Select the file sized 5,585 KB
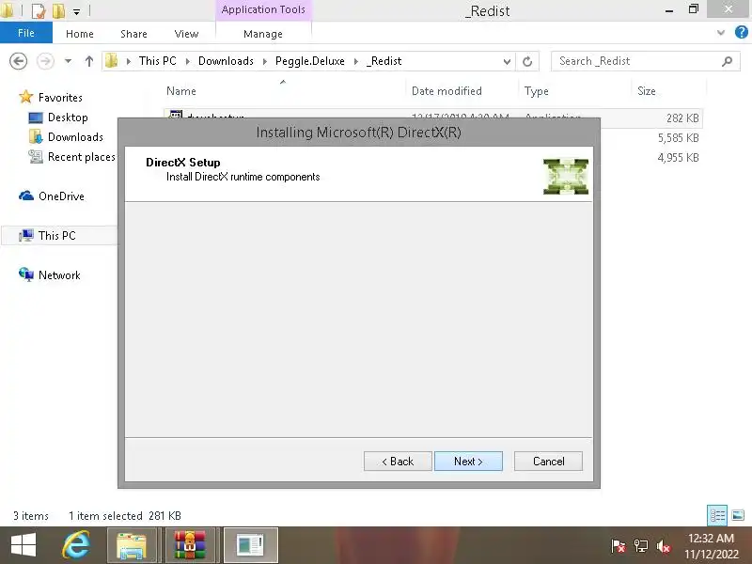This screenshot has height=564, width=752. tap(678, 138)
